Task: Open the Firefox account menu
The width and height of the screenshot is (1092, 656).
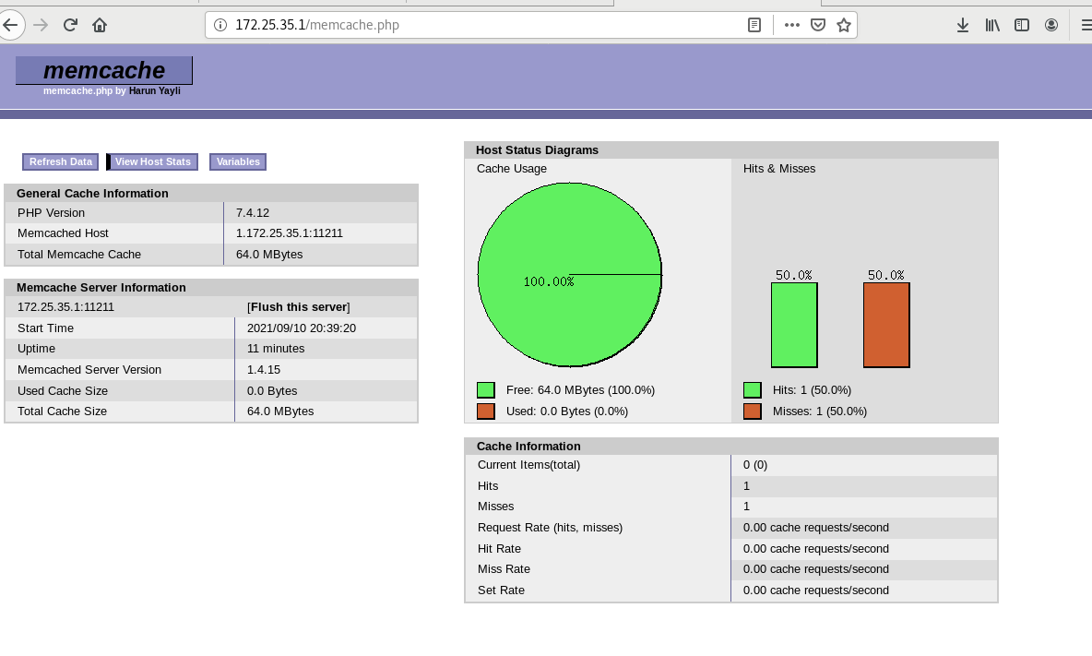Action: pos(1051,25)
